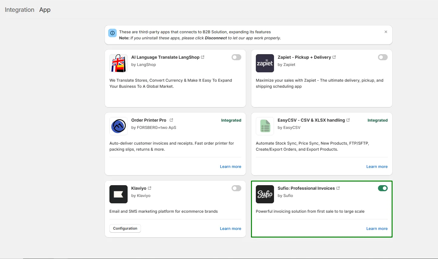Click the EasyCSV - CSV & XLSX handling title

[311, 120]
